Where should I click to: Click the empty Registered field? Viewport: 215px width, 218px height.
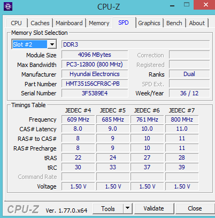(x=189, y=64)
